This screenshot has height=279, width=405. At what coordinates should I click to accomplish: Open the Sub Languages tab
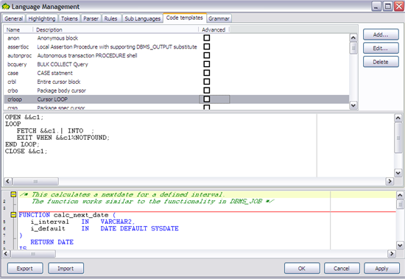[x=143, y=18]
